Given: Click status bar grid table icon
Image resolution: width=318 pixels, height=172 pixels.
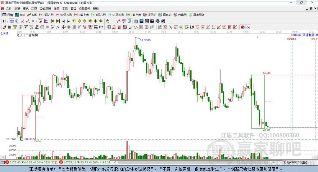Looking at the screenshot, I should pyautogui.click(x=2, y=162).
